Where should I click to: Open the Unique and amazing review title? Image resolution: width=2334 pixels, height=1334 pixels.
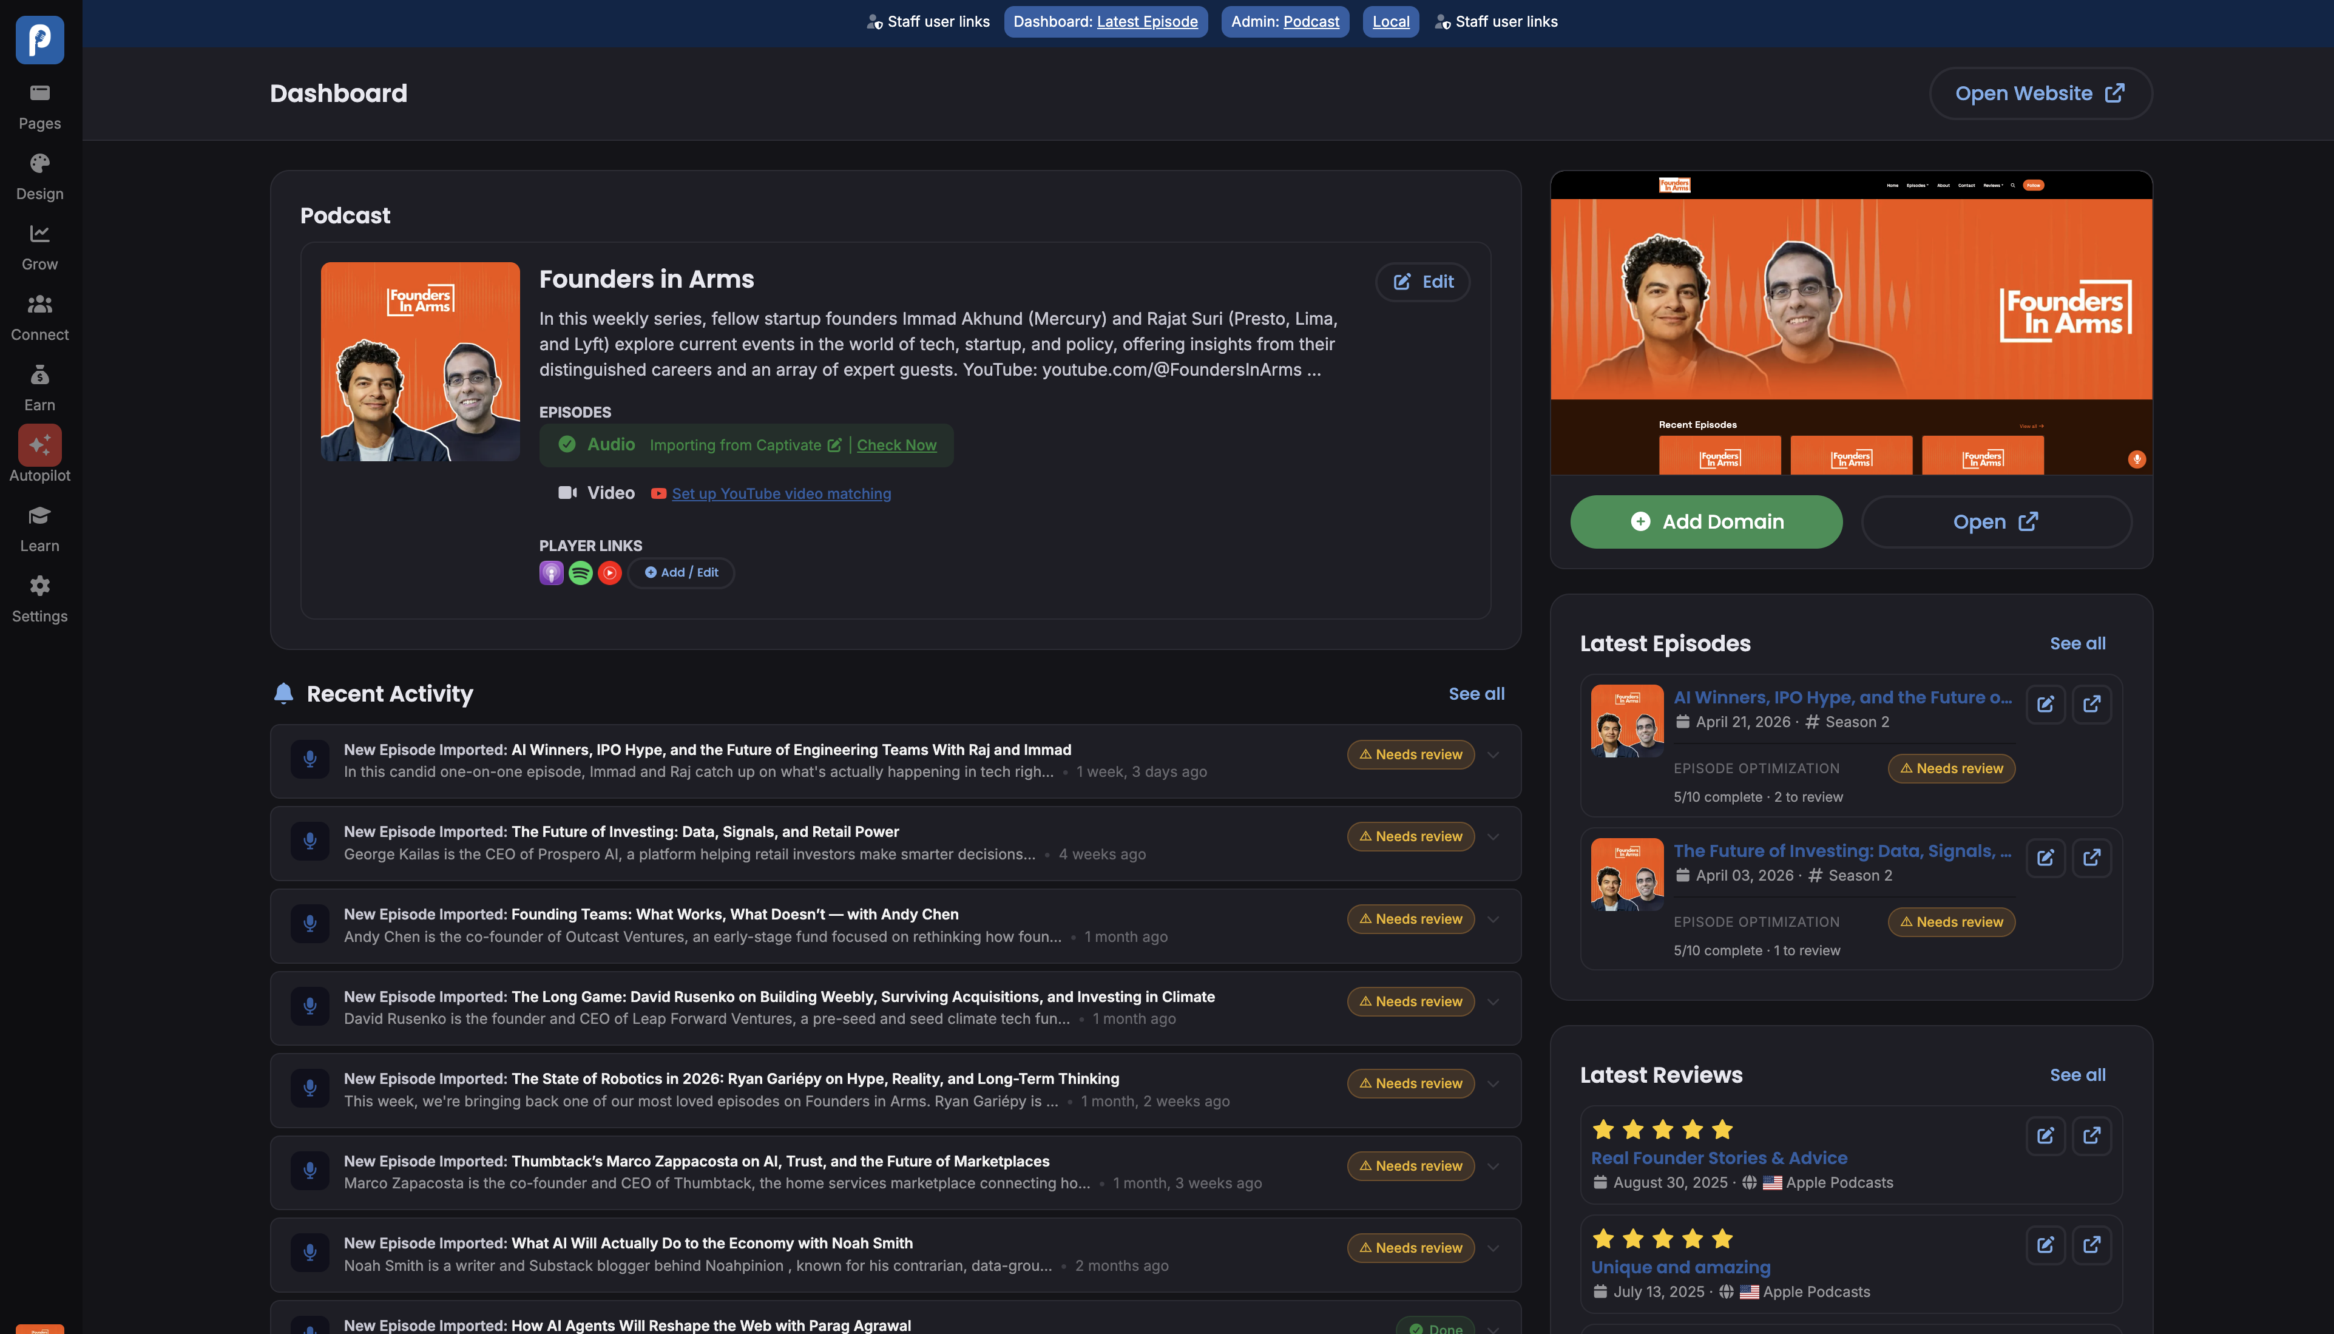tap(1681, 1267)
